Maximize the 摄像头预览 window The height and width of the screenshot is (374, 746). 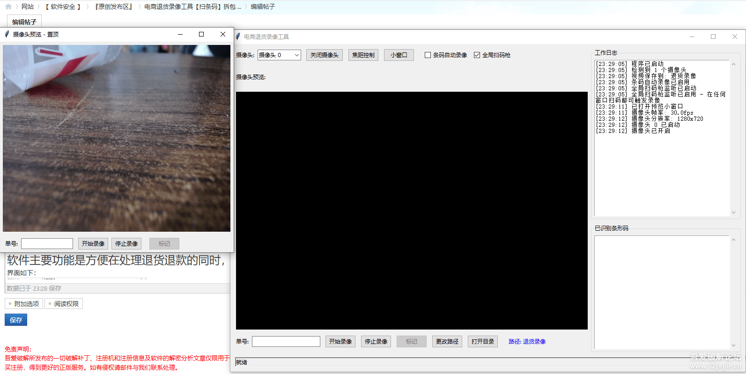201,34
